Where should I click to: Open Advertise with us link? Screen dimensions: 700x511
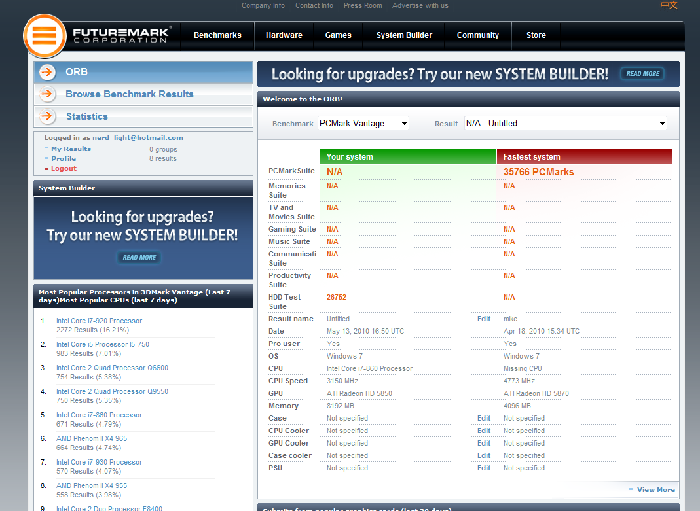(420, 5)
